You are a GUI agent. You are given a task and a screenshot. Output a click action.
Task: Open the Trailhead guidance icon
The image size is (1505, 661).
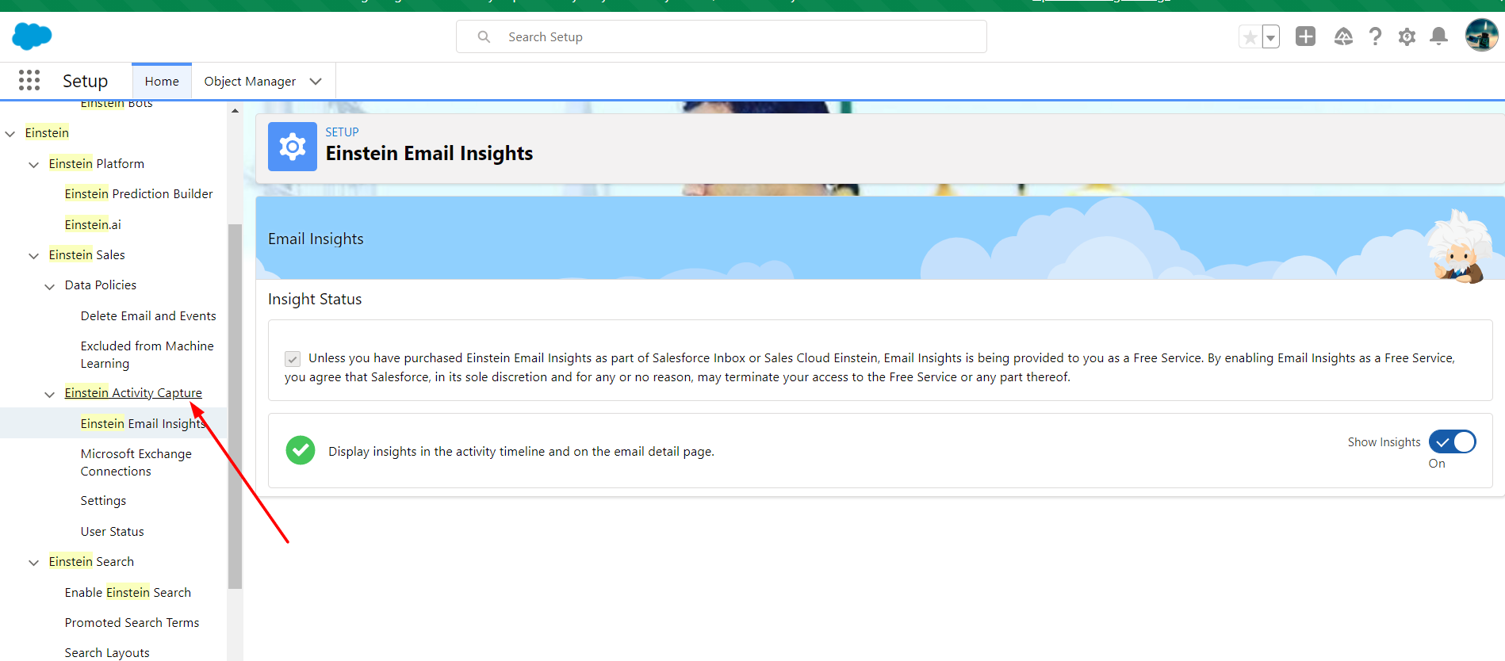(1343, 36)
